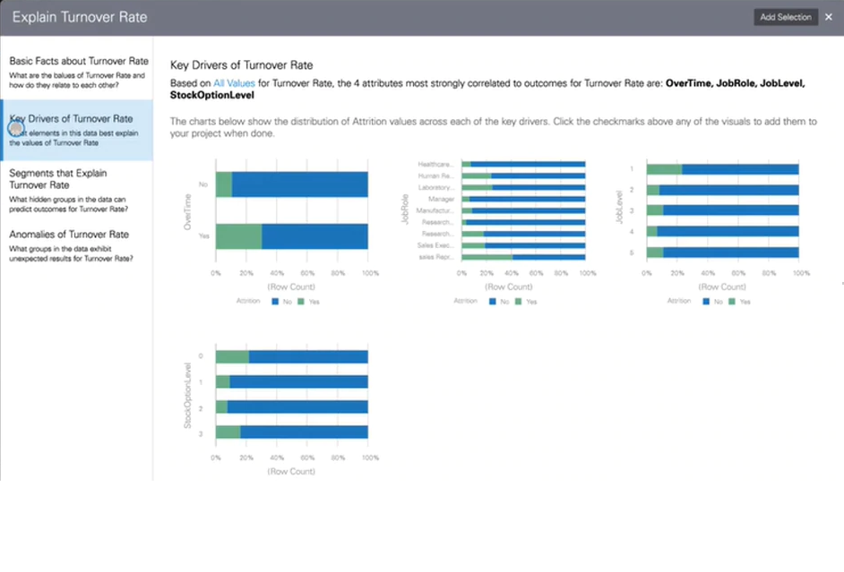Click green segment of sales Repr bar

pyautogui.click(x=487, y=256)
